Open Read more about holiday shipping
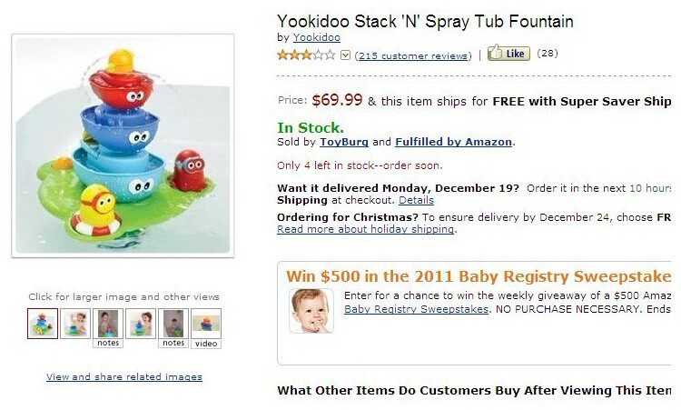The image size is (681, 410). [365, 229]
